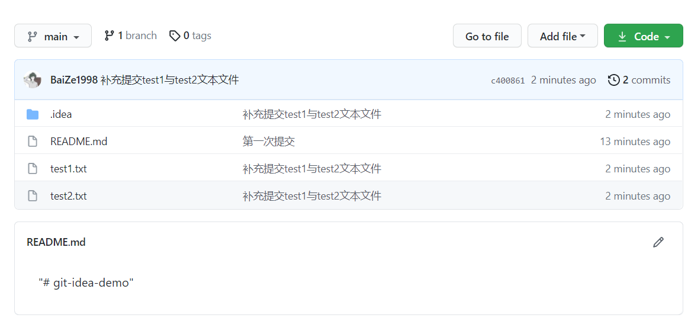
Task: Click the pencil icon to edit README
Action: pyautogui.click(x=658, y=242)
